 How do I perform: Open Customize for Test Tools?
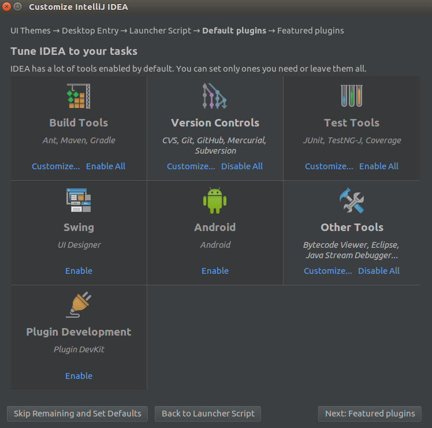coord(329,166)
